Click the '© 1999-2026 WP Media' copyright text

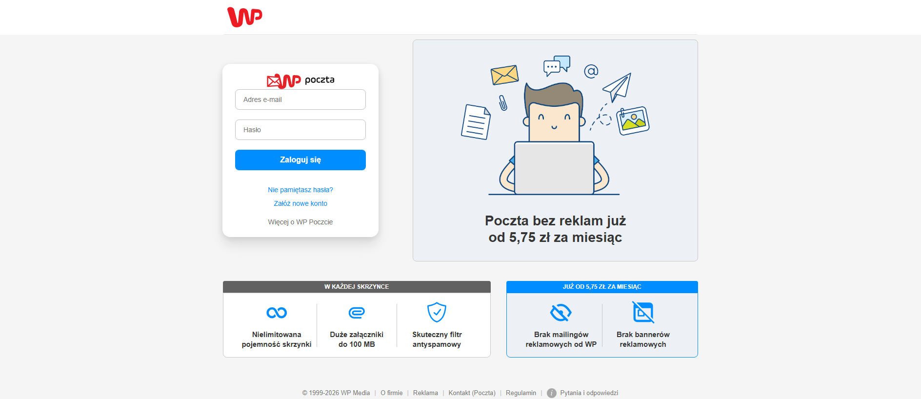[x=336, y=393]
